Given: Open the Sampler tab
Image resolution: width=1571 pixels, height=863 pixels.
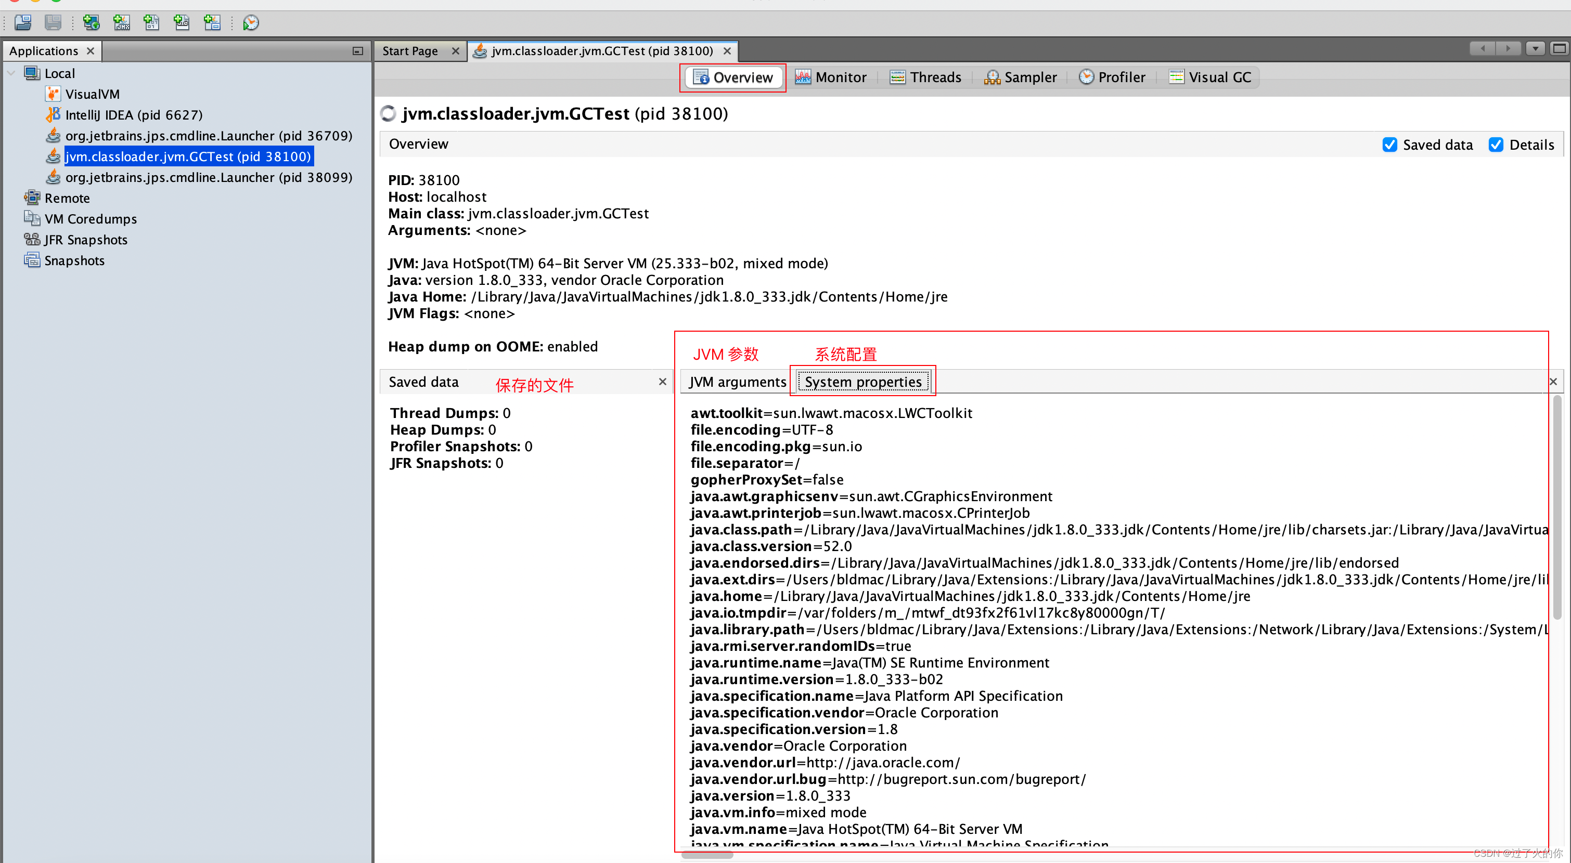Looking at the screenshot, I should [x=1020, y=77].
